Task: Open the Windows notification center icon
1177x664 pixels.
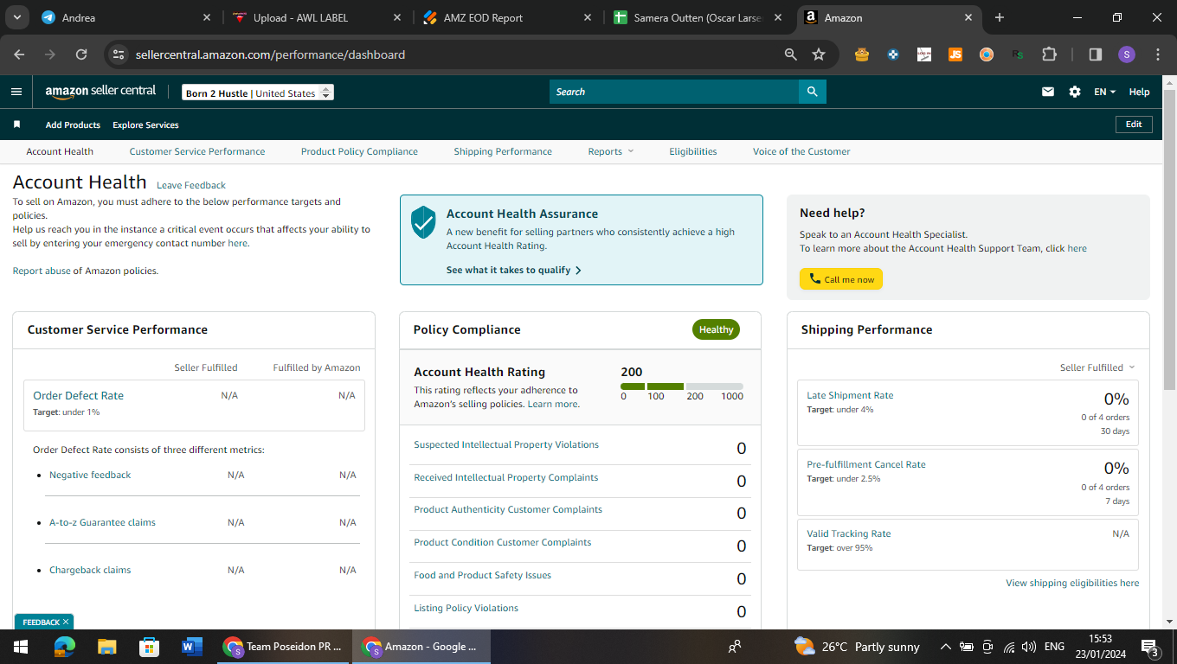Action: 1150,647
